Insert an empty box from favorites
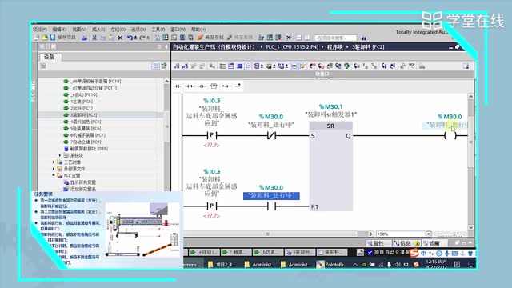The width and height of the screenshot is (512, 288). coord(214,86)
